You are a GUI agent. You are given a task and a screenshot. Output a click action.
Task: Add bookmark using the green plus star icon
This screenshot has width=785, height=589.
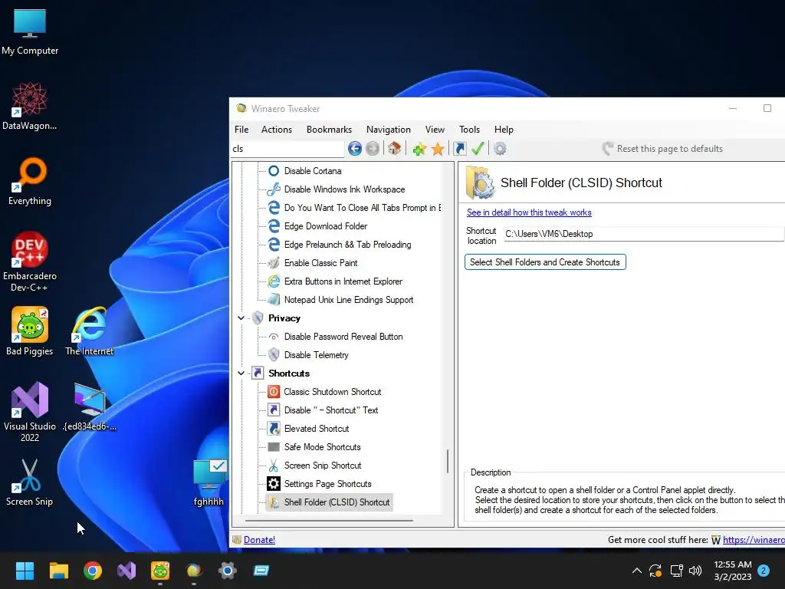pos(419,149)
